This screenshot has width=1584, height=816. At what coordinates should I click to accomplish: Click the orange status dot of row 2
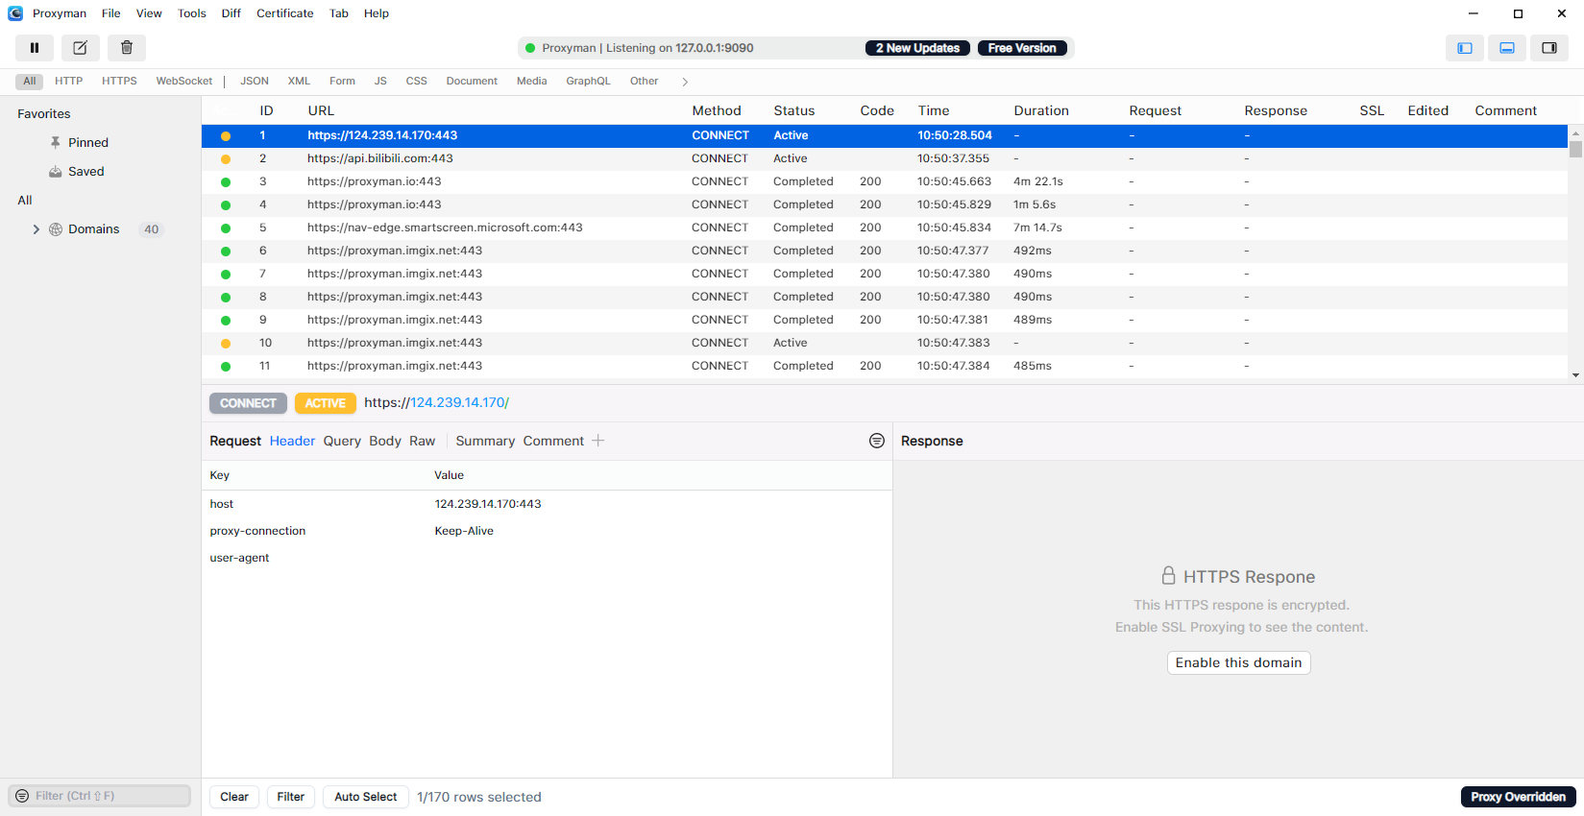(x=226, y=159)
